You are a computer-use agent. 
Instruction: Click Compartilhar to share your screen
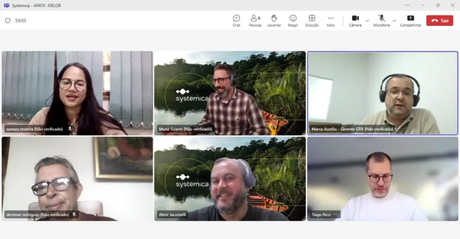tap(411, 21)
